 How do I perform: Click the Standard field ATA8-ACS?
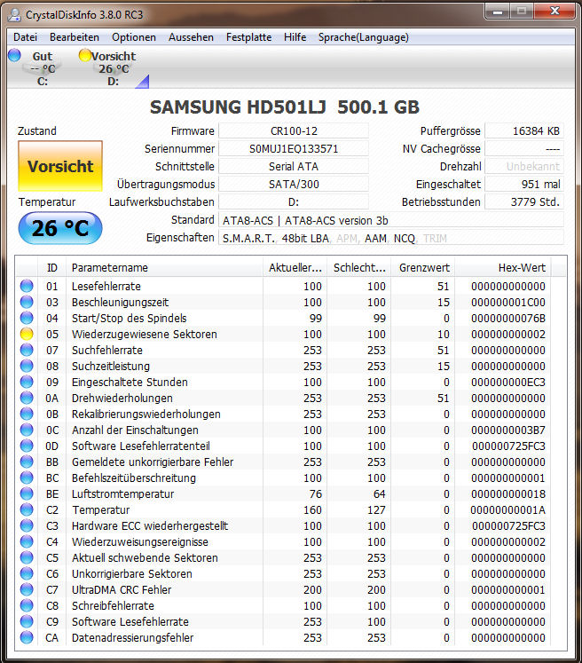[x=391, y=220]
